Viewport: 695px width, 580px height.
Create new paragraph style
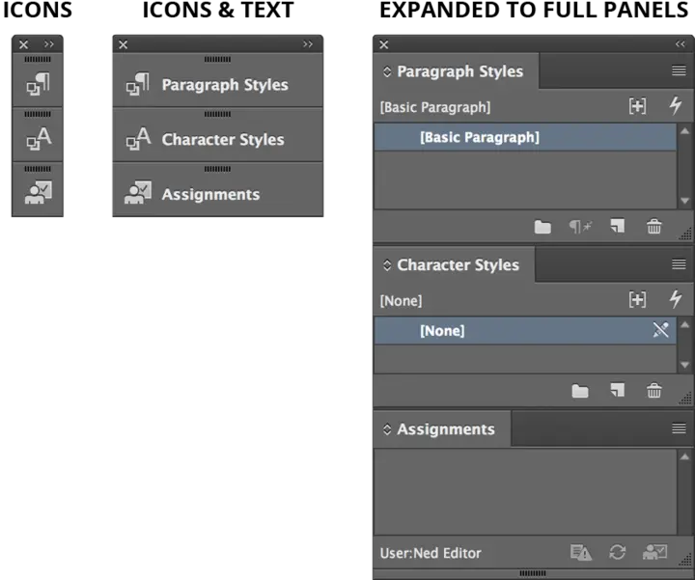pyautogui.click(x=617, y=226)
